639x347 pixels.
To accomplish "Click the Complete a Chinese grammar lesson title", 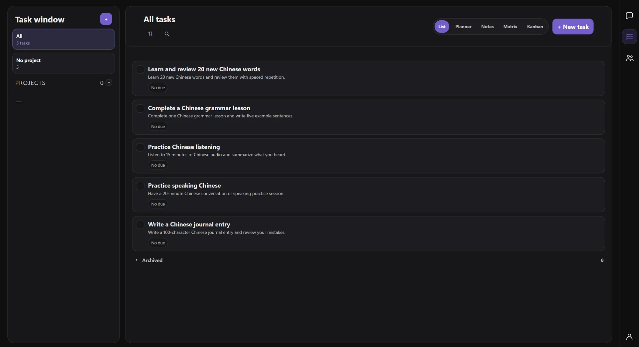I will [199, 108].
